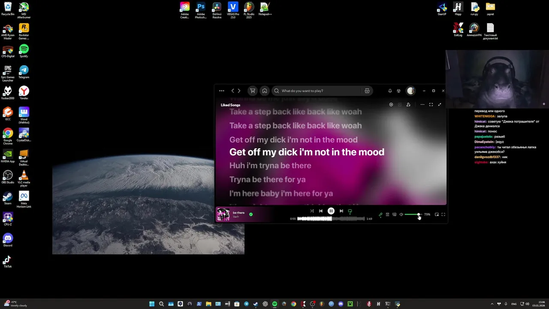Click the circular target icon in lyrics header
This screenshot has width=549, height=309.
pos(391,105)
